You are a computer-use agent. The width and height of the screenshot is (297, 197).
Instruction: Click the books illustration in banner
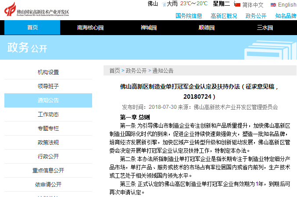[271, 50]
